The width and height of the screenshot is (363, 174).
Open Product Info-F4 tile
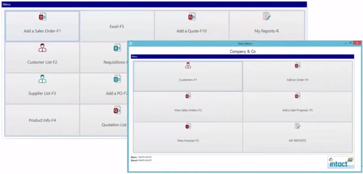pos(42,120)
